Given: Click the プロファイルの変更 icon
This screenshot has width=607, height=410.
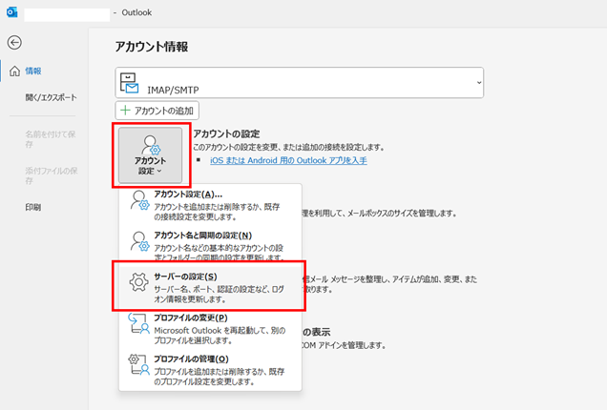Looking at the screenshot, I should [x=137, y=324].
